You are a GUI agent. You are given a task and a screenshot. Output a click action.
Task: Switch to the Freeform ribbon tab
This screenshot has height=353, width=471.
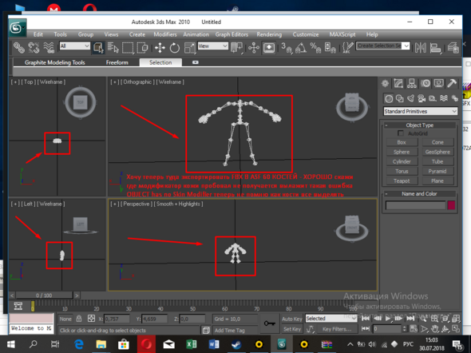(x=117, y=62)
